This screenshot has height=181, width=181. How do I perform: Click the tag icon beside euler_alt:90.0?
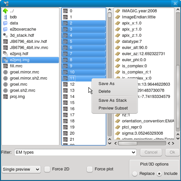[118, 48]
